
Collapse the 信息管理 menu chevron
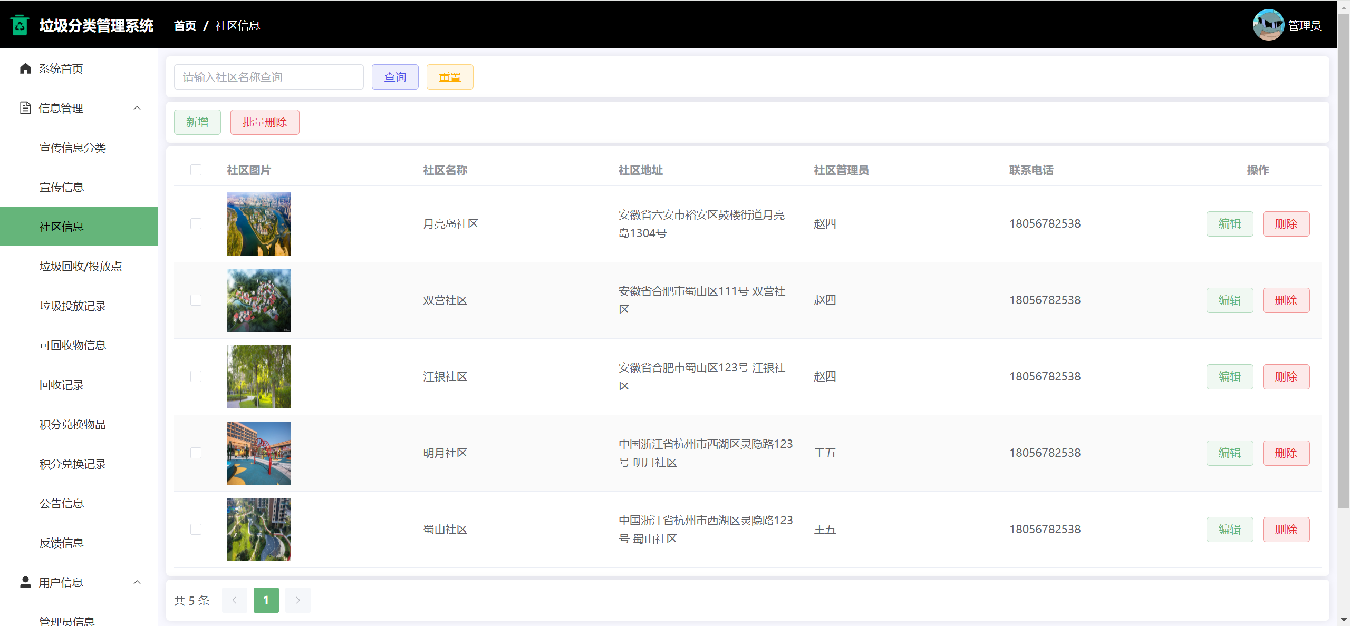coord(137,108)
